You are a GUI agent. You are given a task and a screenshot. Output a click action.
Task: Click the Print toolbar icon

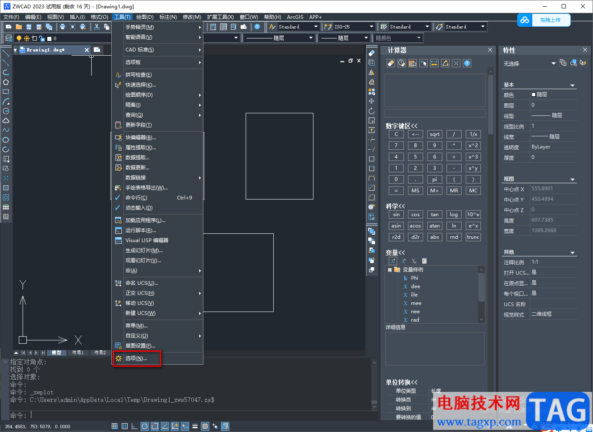tap(62, 27)
